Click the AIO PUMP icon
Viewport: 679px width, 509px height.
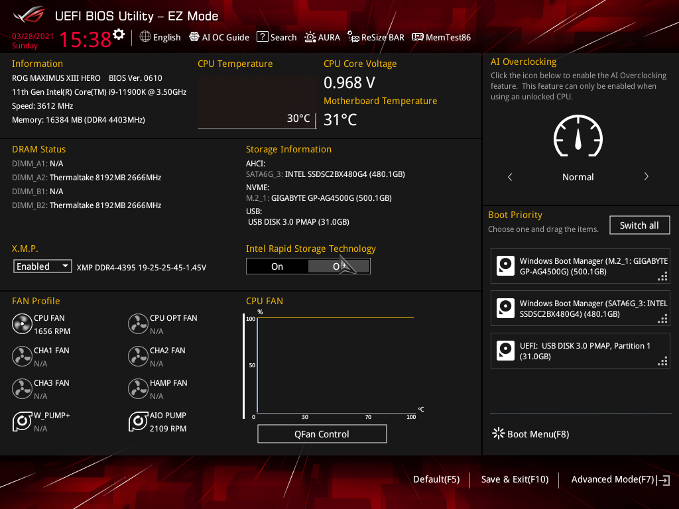pyautogui.click(x=138, y=421)
